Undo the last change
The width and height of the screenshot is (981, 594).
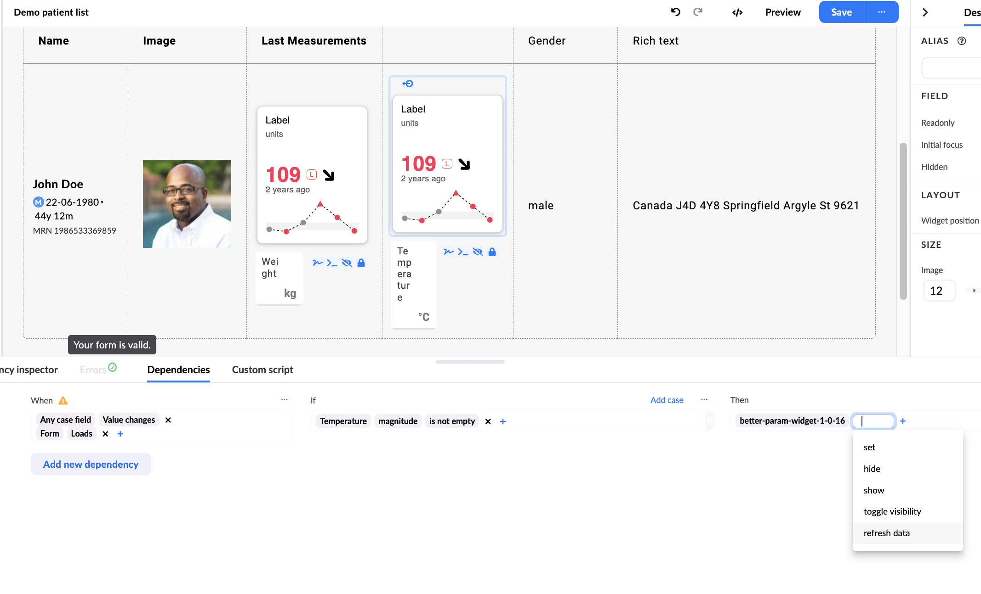pos(675,12)
